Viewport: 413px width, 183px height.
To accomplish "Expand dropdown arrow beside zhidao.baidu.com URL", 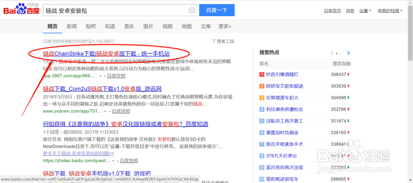I will (x=113, y=161).
